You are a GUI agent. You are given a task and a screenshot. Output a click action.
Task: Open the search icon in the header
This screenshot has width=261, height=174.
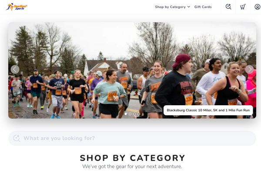tap(228, 7)
